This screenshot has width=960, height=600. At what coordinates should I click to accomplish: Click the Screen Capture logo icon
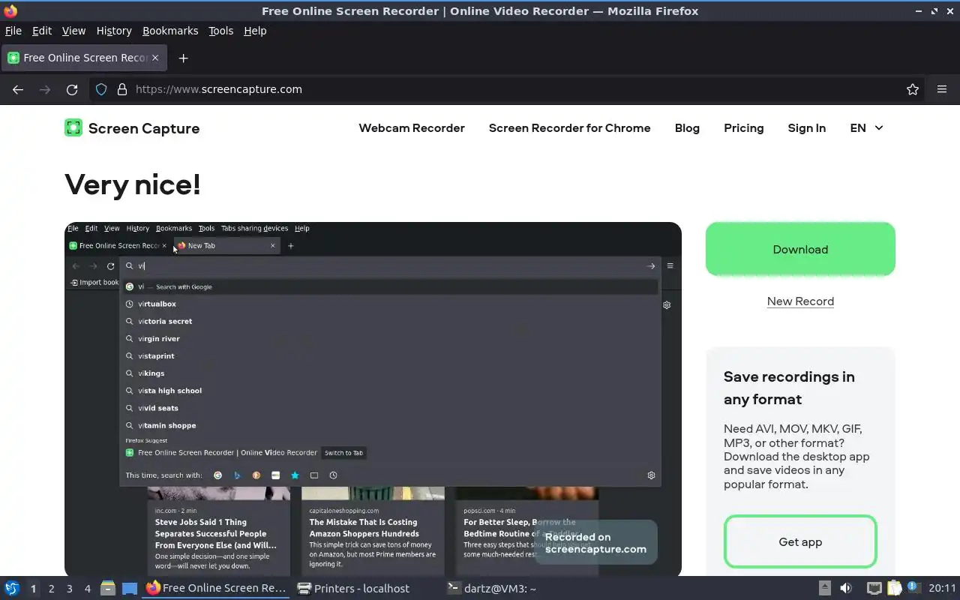click(73, 127)
